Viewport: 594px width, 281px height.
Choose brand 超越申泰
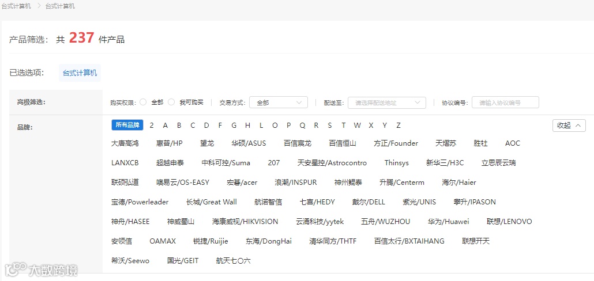coord(170,163)
